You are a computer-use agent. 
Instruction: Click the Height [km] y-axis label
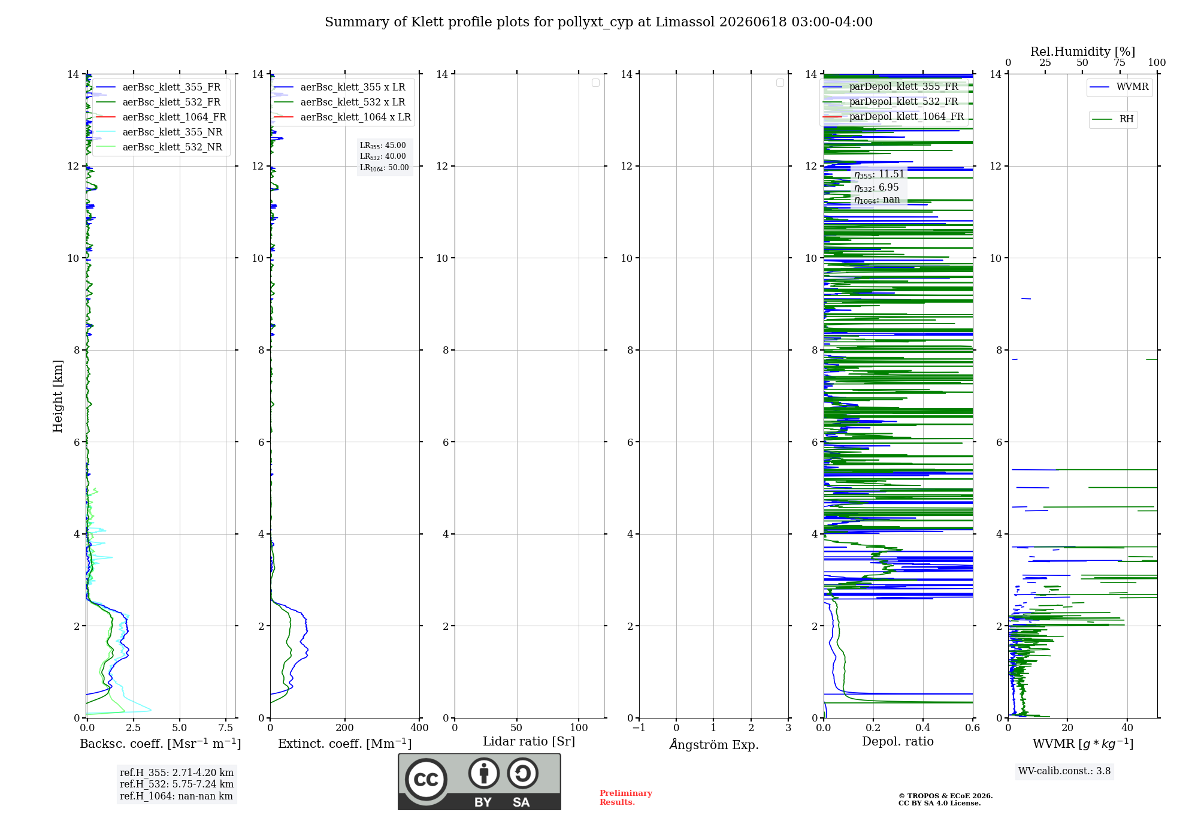(x=58, y=396)
